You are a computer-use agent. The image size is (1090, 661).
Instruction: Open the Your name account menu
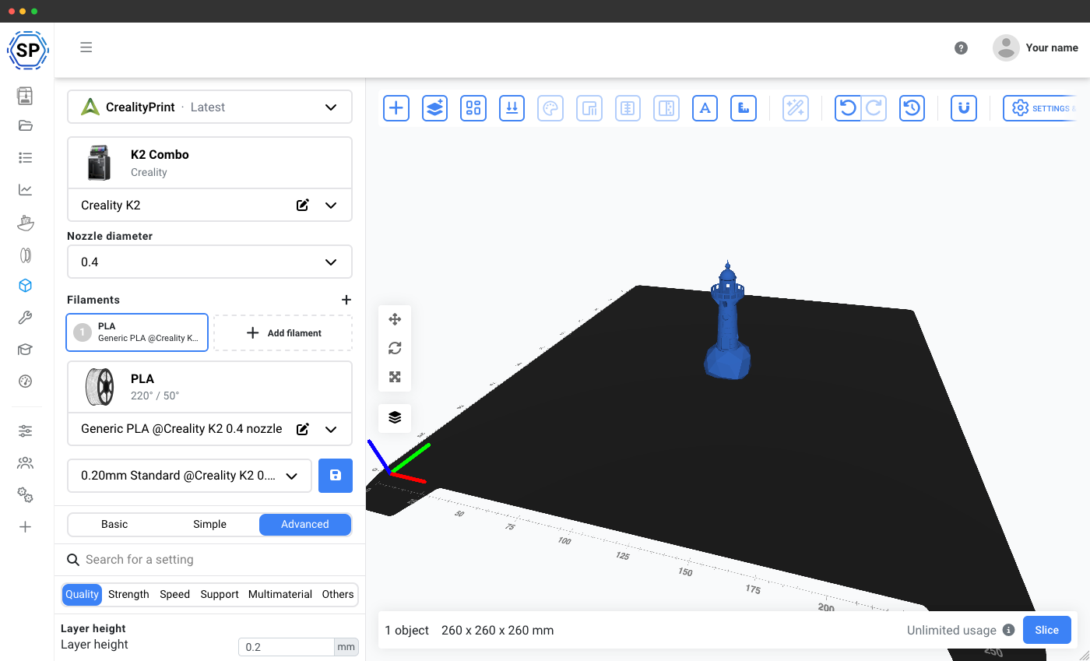point(1036,48)
